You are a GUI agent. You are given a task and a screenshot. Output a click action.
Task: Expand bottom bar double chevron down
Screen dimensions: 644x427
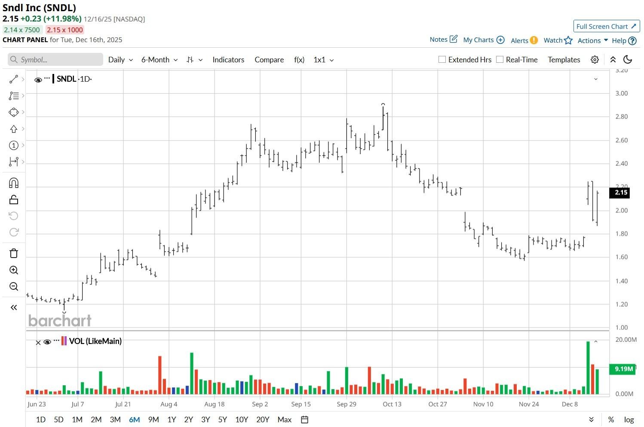592,420
